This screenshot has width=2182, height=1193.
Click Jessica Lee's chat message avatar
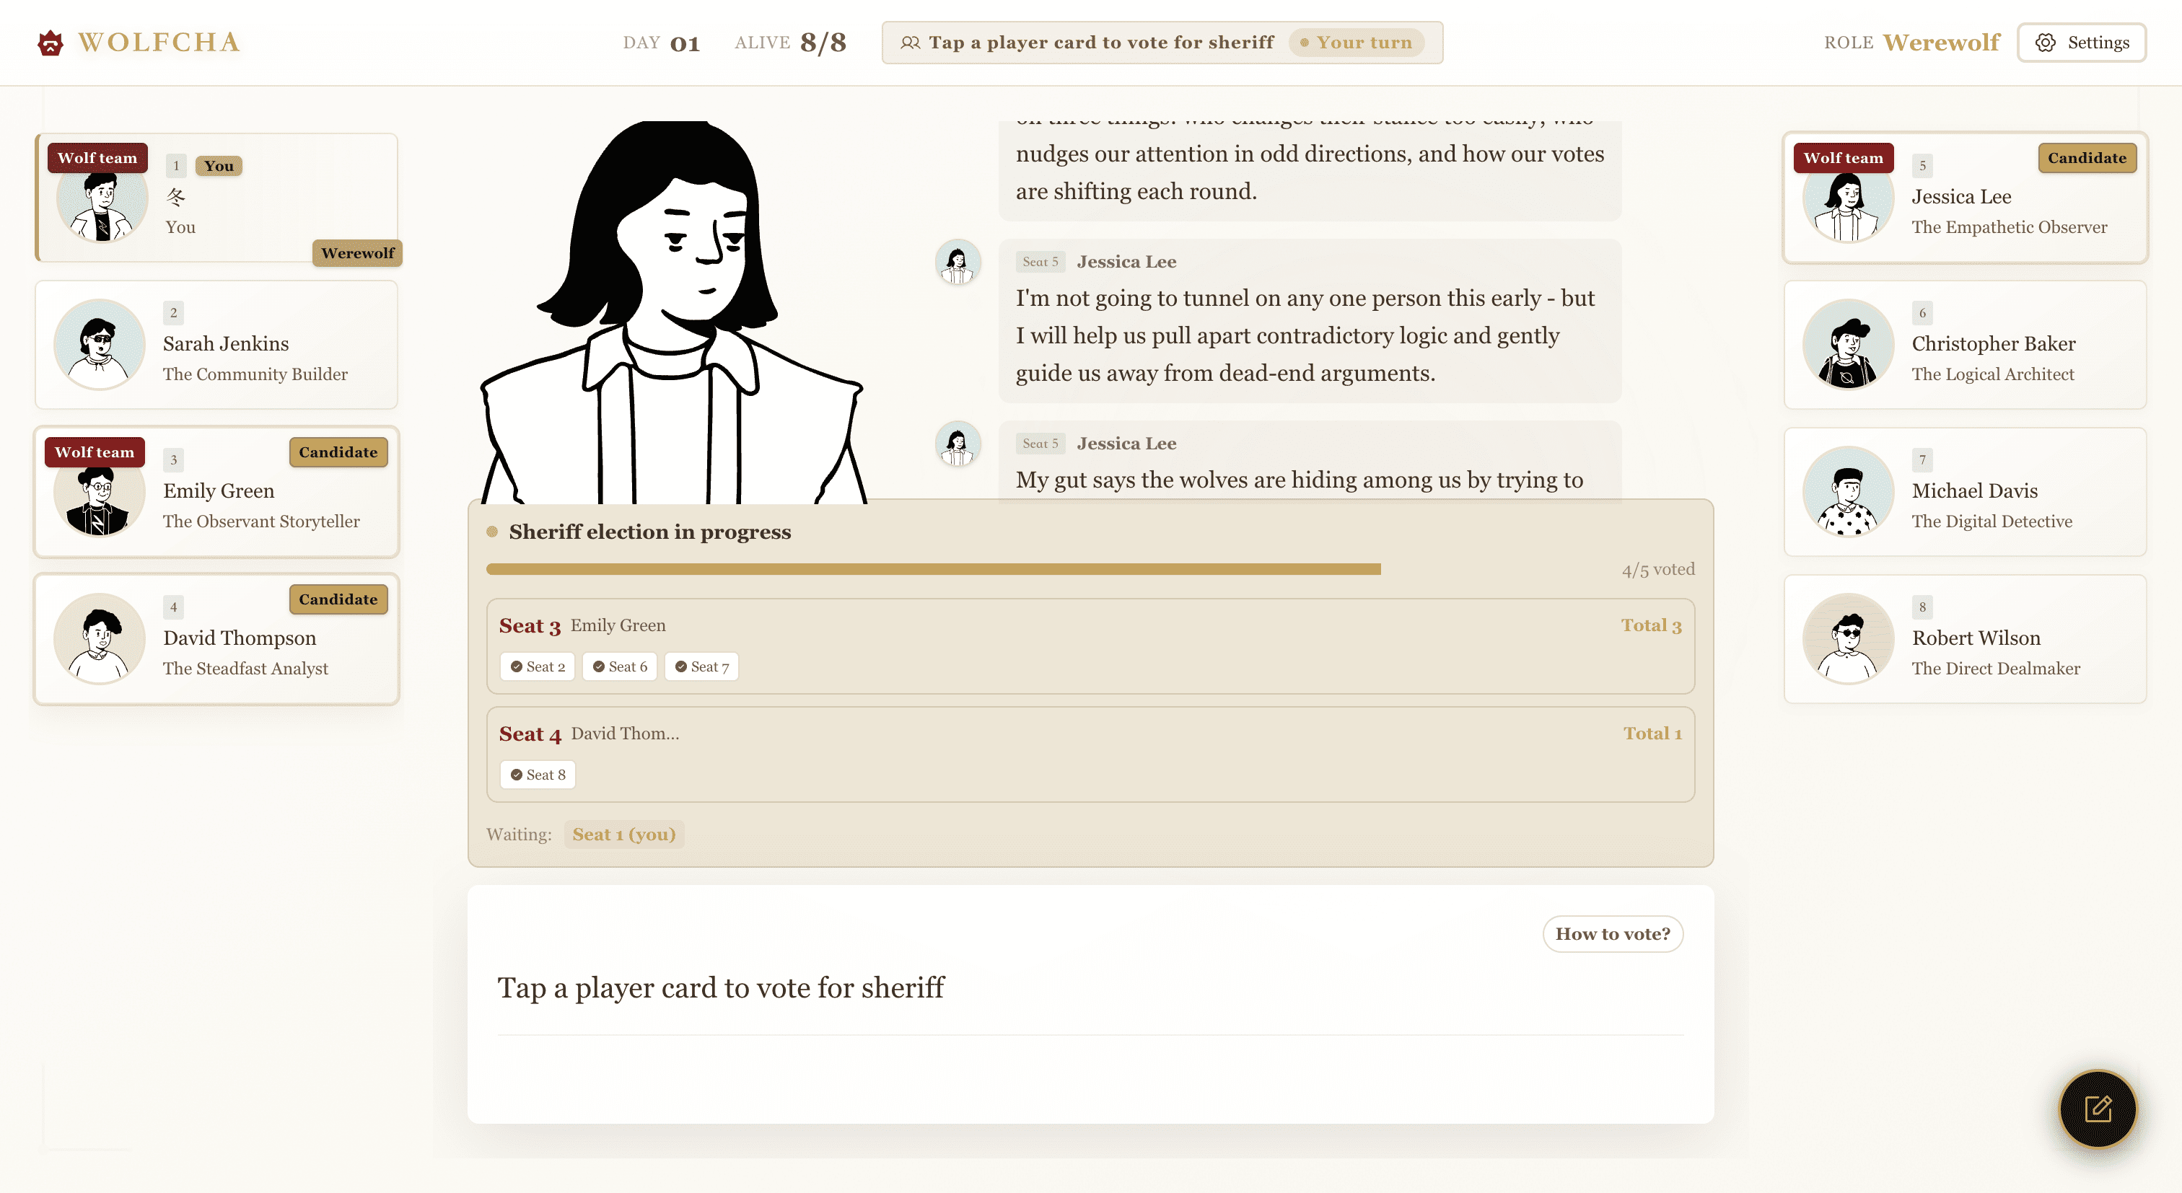click(x=958, y=263)
